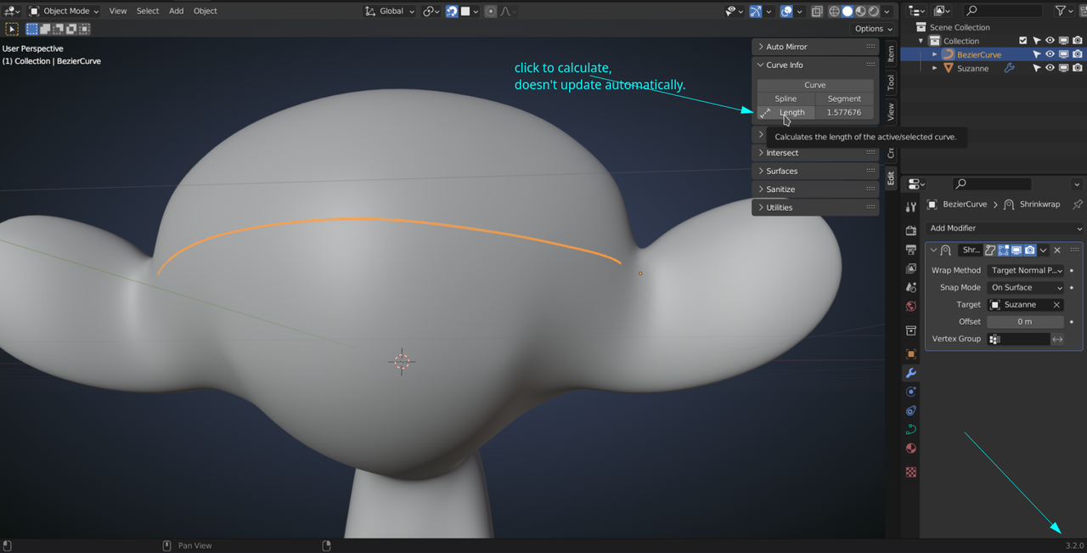Viewport: 1087px width, 553px height.
Task: Toggle Collection visibility eye icon
Action: [x=1050, y=41]
